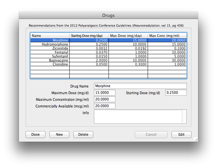The width and height of the screenshot is (217, 168).
Task: Click the Commercially Available (mcg/ml) field
Action: 105,106
